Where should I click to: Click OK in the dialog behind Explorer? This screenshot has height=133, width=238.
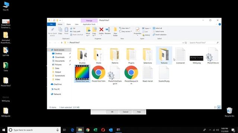[x=112, y=112]
